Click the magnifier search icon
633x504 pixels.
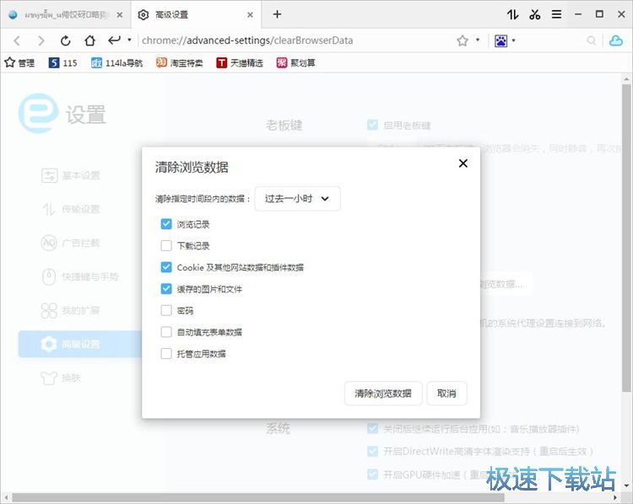pos(591,40)
